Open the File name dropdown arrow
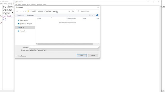 [x=98, y=47]
